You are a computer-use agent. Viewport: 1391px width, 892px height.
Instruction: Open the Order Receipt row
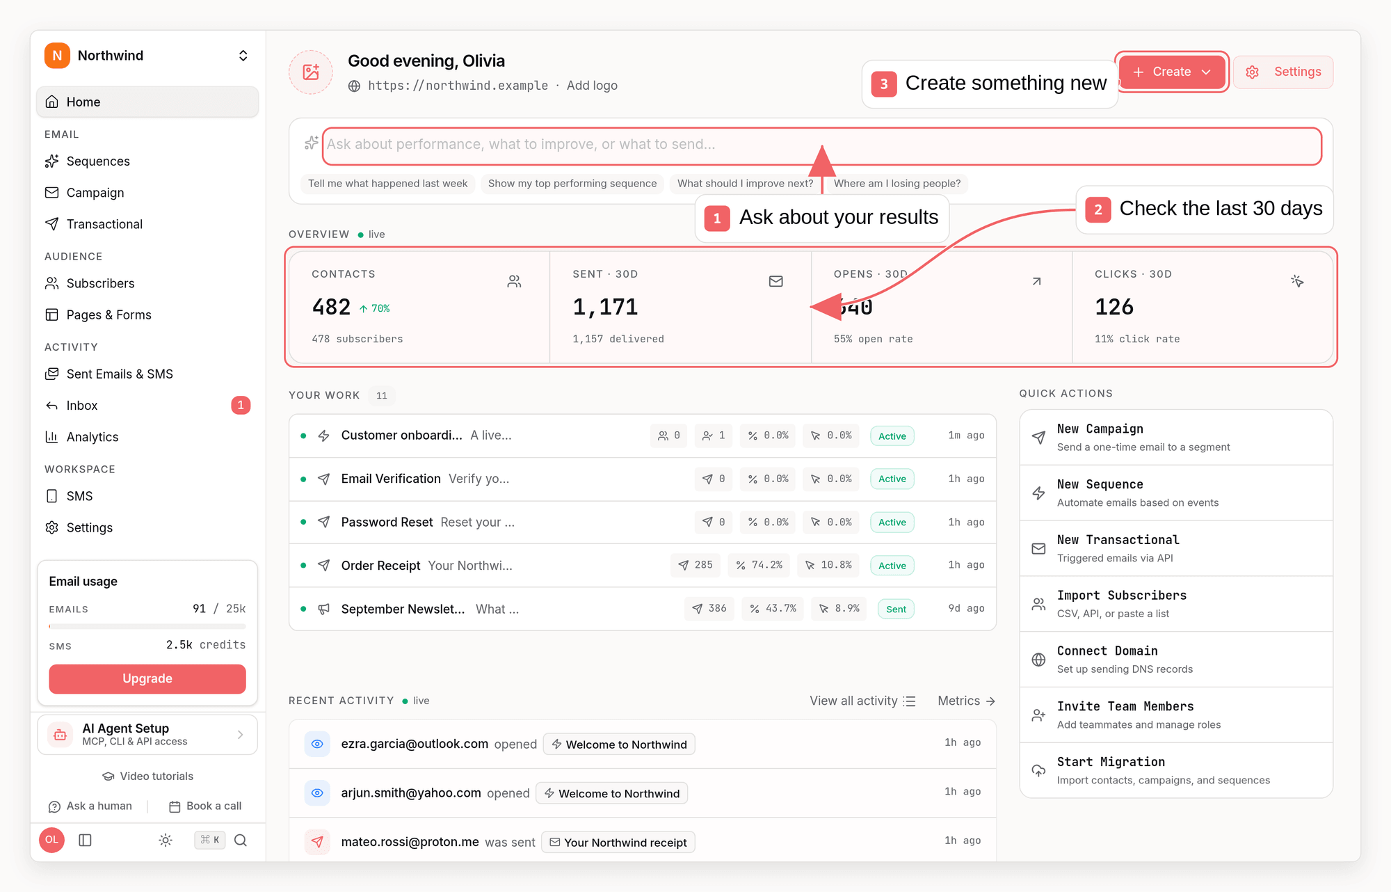(643, 566)
